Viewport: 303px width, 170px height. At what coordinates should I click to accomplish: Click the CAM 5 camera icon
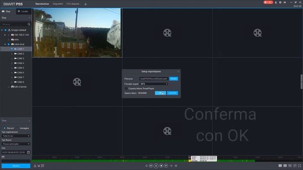(16, 68)
